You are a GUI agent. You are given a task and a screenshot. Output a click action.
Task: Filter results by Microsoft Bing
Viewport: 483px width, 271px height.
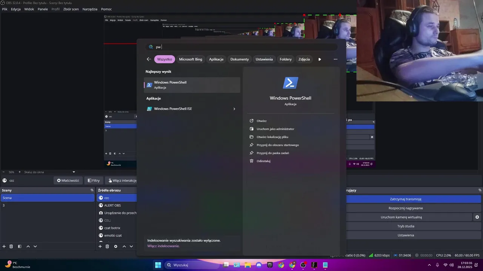[191, 59]
